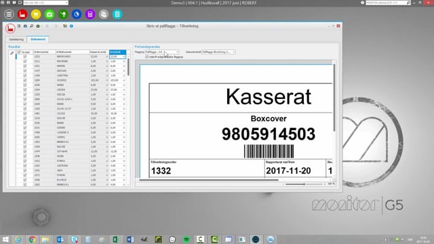This screenshot has width=434, height=244.
Task: Sort by the Artikelnummer column header
Action: pos(73,52)
